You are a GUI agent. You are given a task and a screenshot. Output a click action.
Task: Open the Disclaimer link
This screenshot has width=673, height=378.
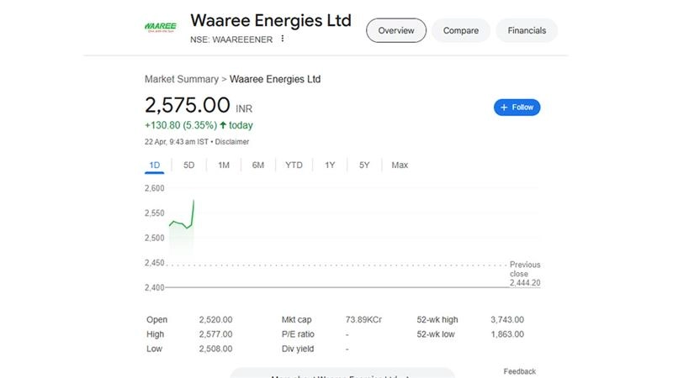231,142
